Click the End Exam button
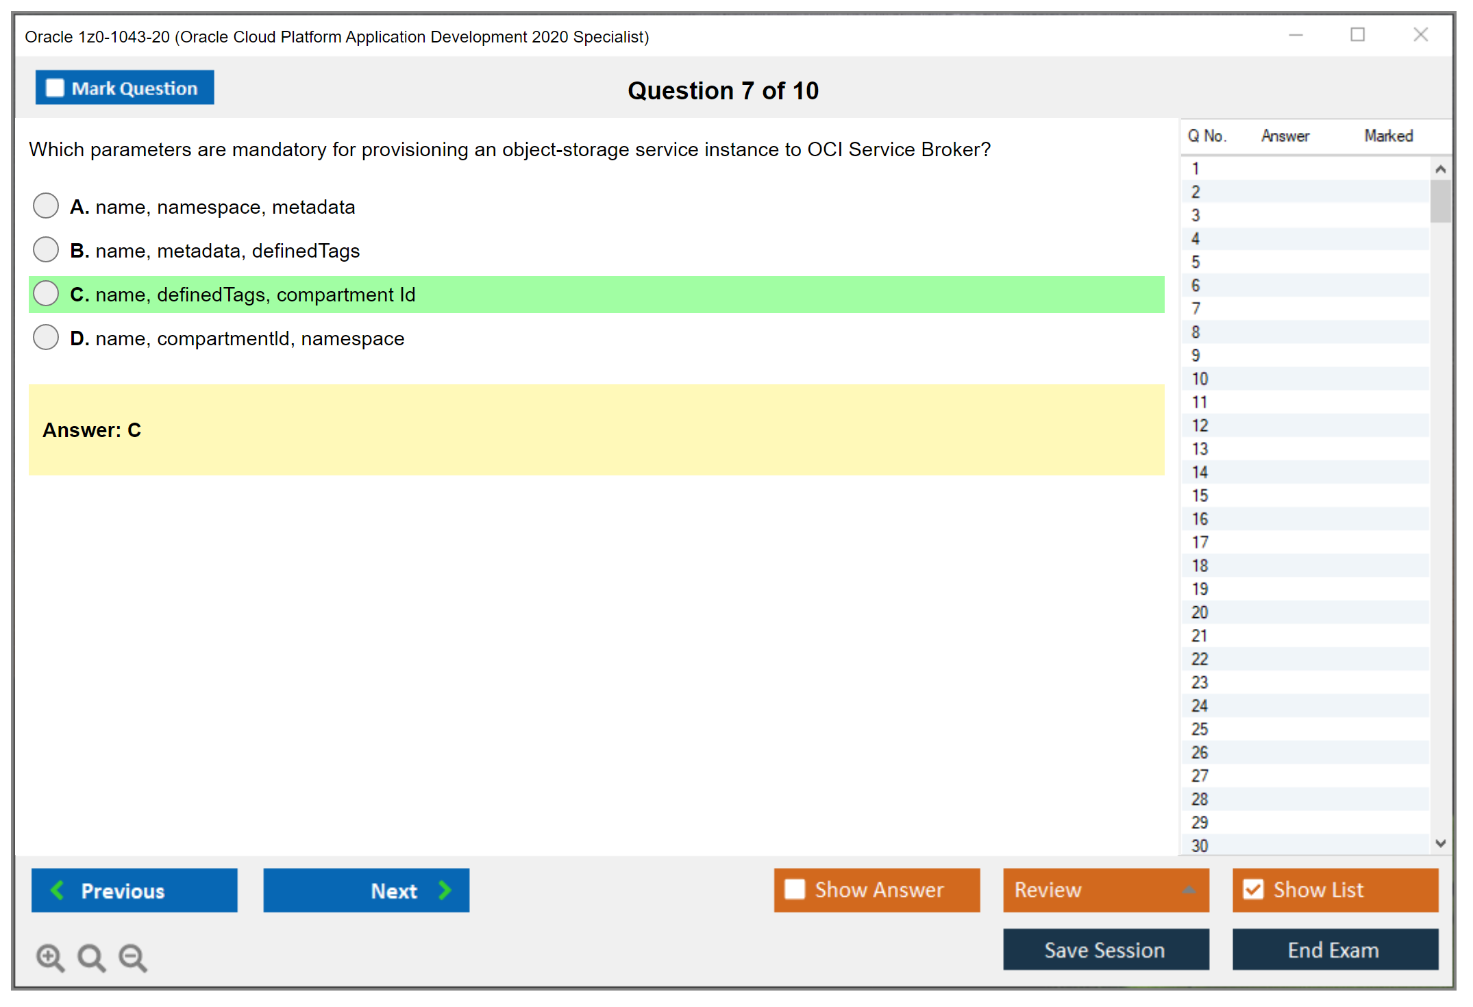This screenshot has height=1007, width=1473. click(1334, 950)
